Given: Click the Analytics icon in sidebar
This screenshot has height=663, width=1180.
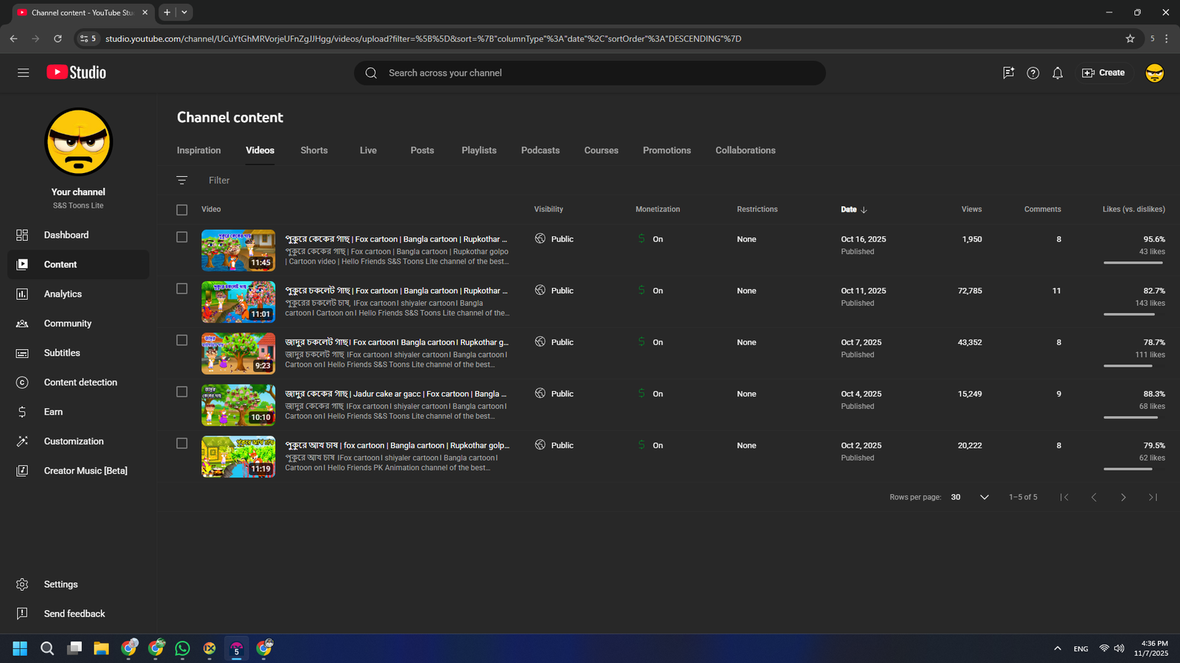Looking at the screenshot, I should click(22, 294).
